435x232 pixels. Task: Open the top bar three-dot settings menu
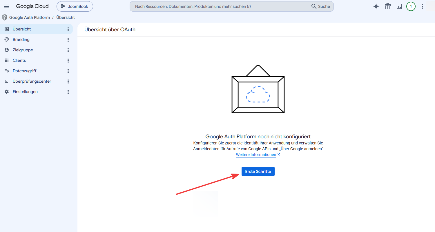pyautogui.click(x=423, y=6)
